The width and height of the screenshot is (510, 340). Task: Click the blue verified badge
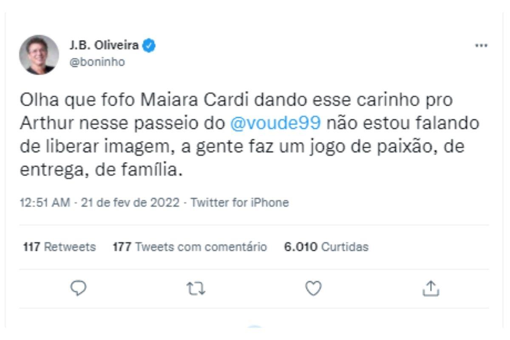[149, 45]
